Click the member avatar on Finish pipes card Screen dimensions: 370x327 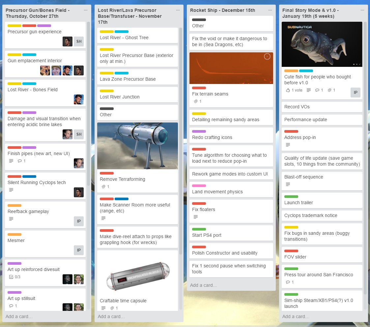pos(79,163)
